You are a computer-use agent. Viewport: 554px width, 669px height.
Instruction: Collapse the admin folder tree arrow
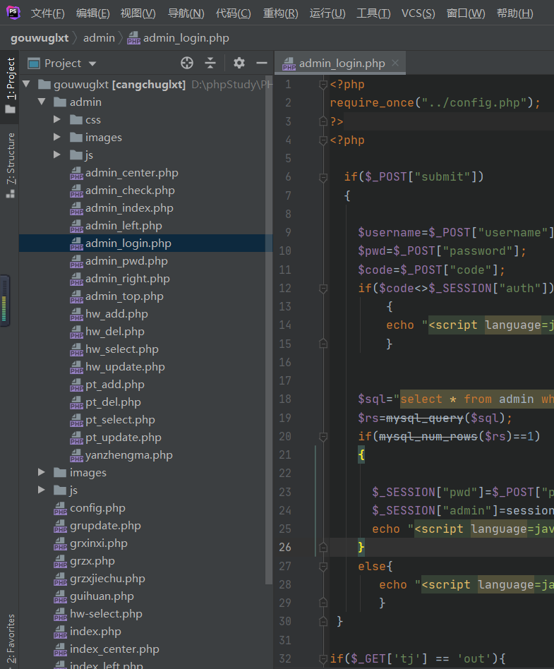click(42, 102)
